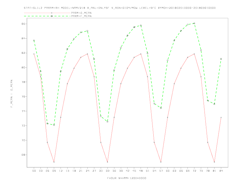Screen dimensions: 241x186
Task: Click the x-axis tick label 57
Action: tap(161, 171)
